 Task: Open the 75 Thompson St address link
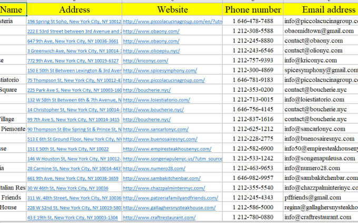point(74,80)
